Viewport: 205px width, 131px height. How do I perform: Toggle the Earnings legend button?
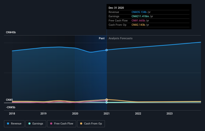tap(36, 124)
